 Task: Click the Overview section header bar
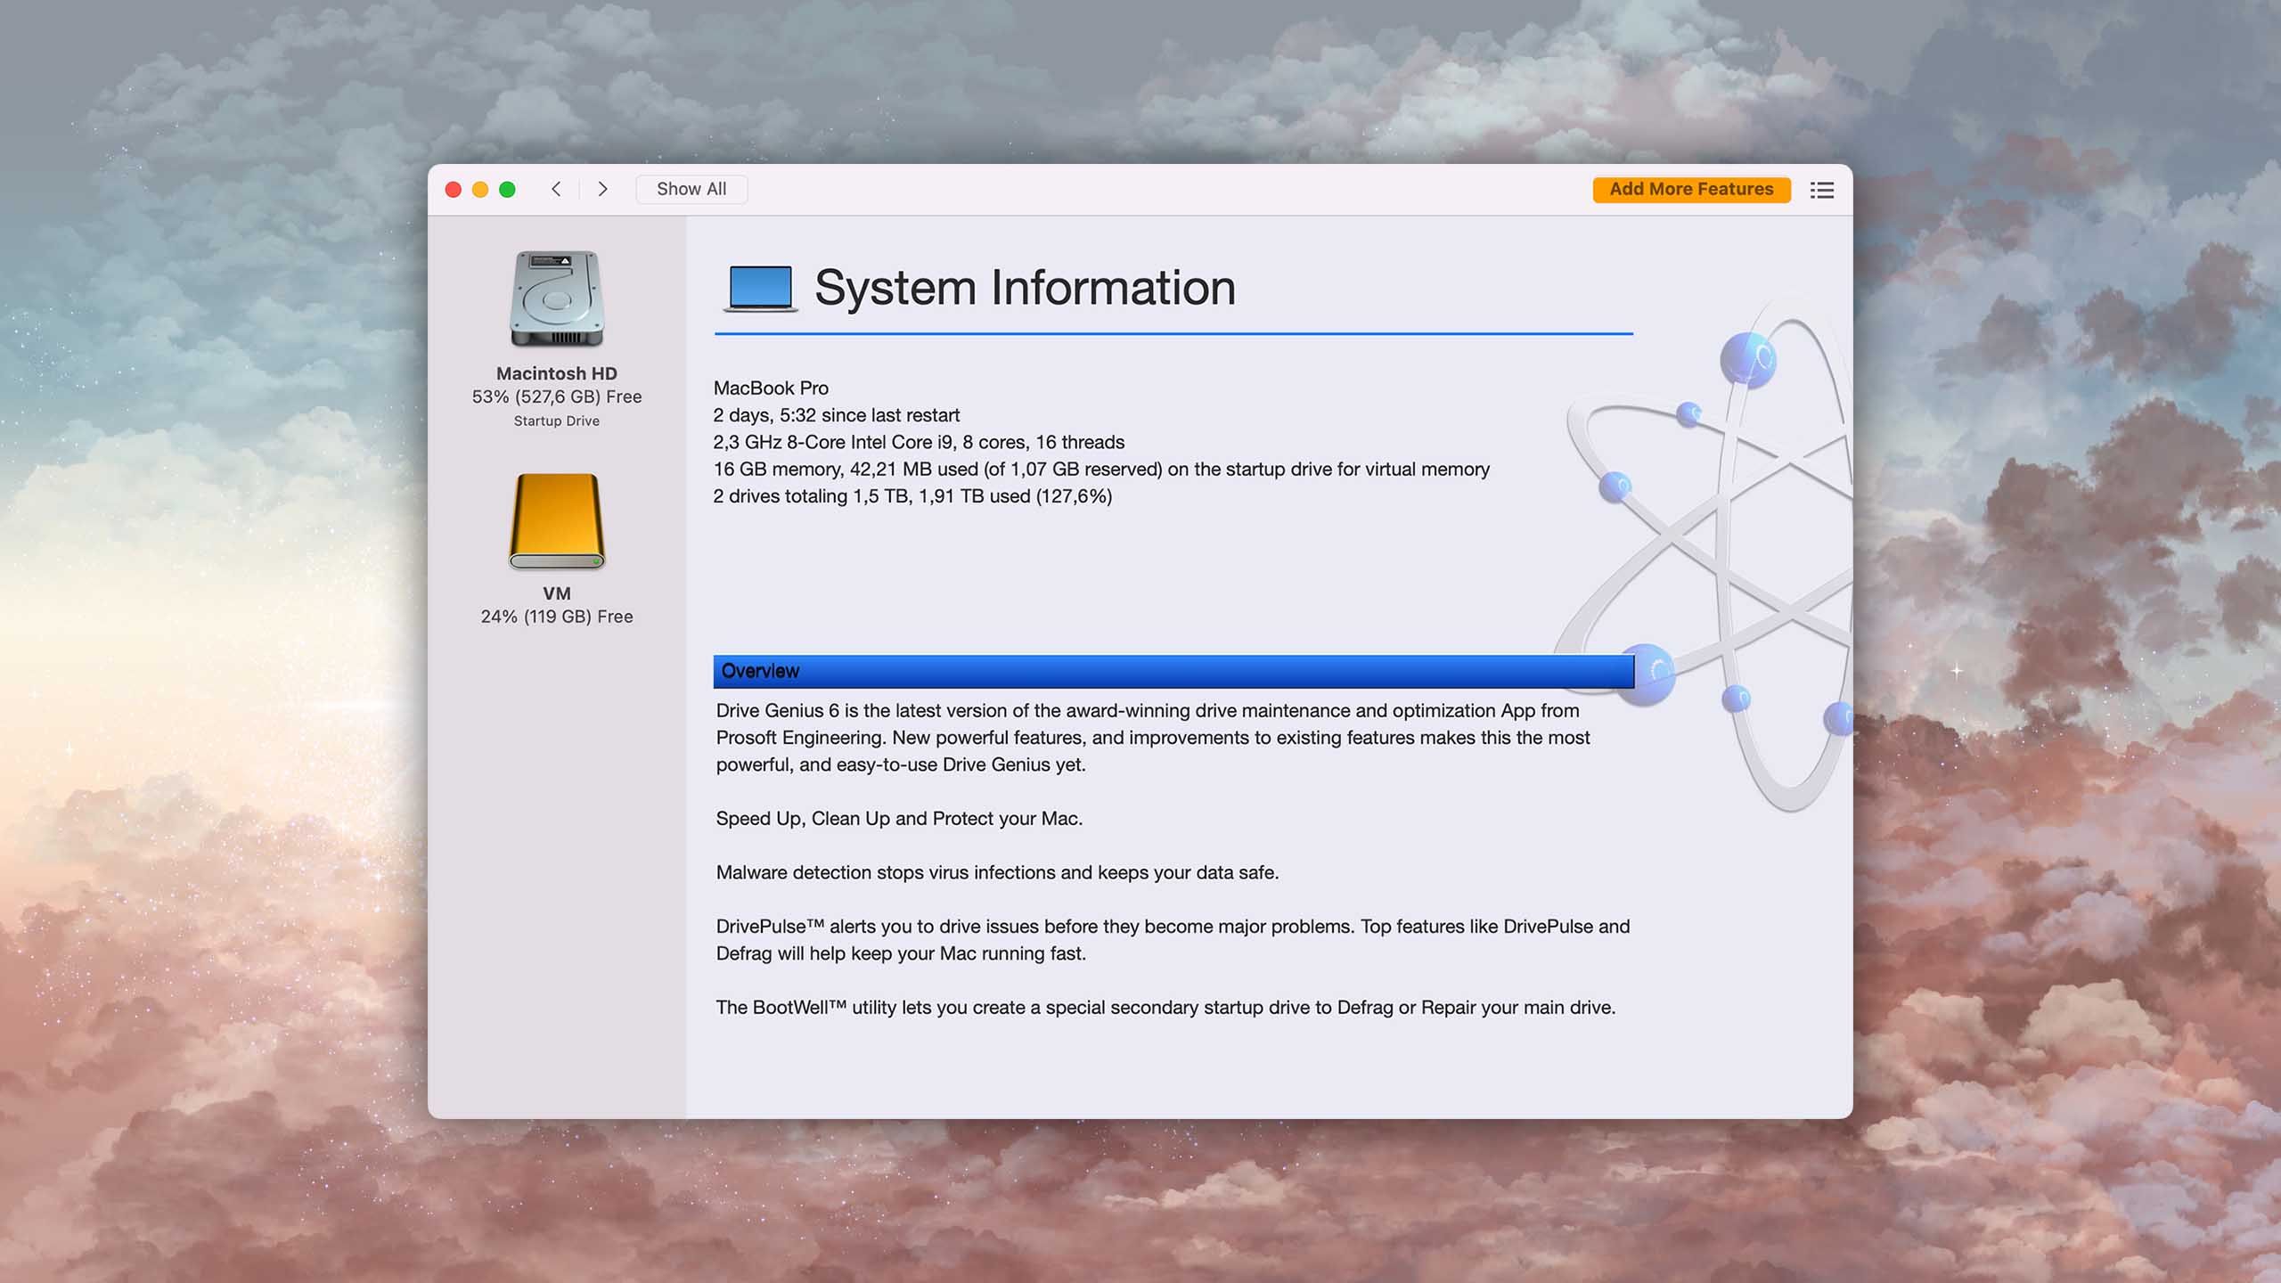(x=1173, y=671)
